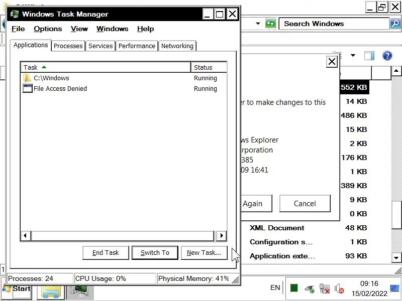The image size is (402, 301).
Task: Select the File Access Denied task row
Action: [x=124, y=89]
